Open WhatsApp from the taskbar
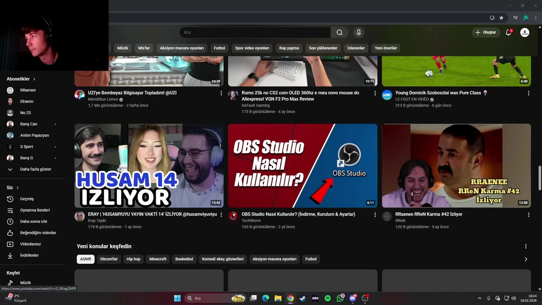The width and height of the screenshot is (542, 305). tap(340, 298)
